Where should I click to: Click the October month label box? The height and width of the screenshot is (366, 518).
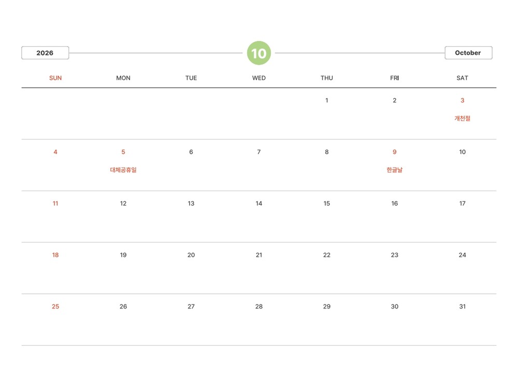(x=468, y=53)
